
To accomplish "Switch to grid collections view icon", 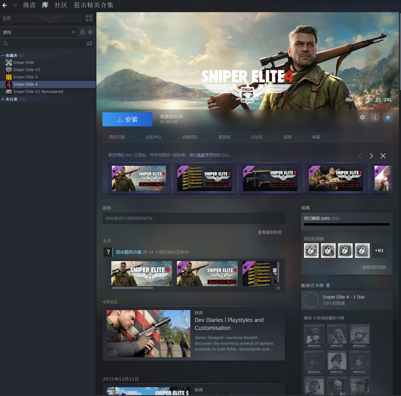I will [x=89, y=18].
